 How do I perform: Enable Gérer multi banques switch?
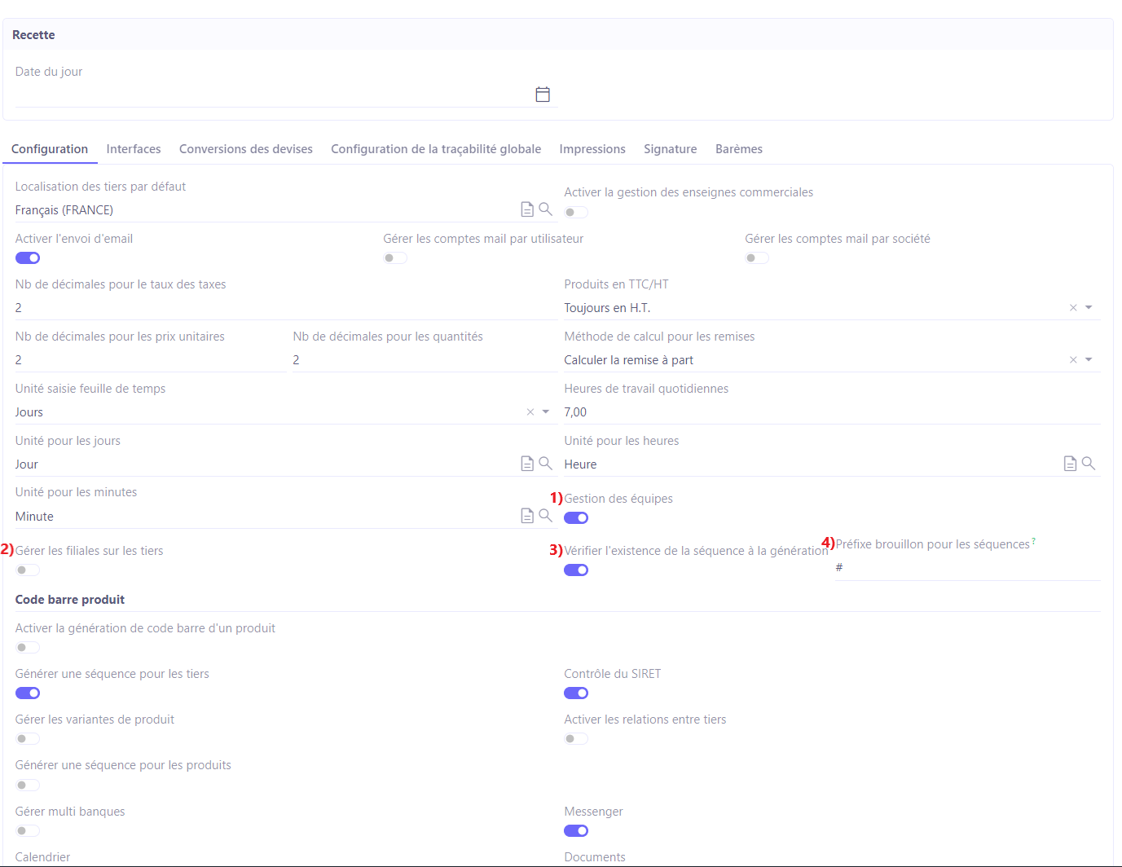28,831
